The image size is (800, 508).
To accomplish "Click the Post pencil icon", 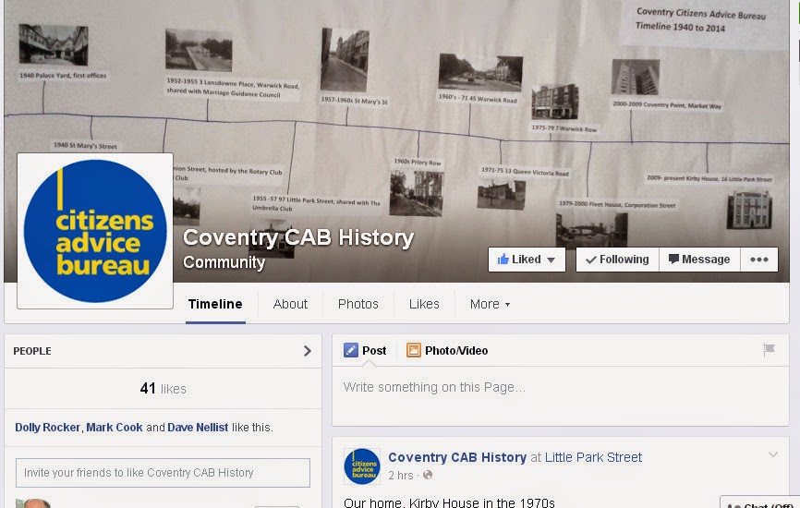I will coord(350,350).
